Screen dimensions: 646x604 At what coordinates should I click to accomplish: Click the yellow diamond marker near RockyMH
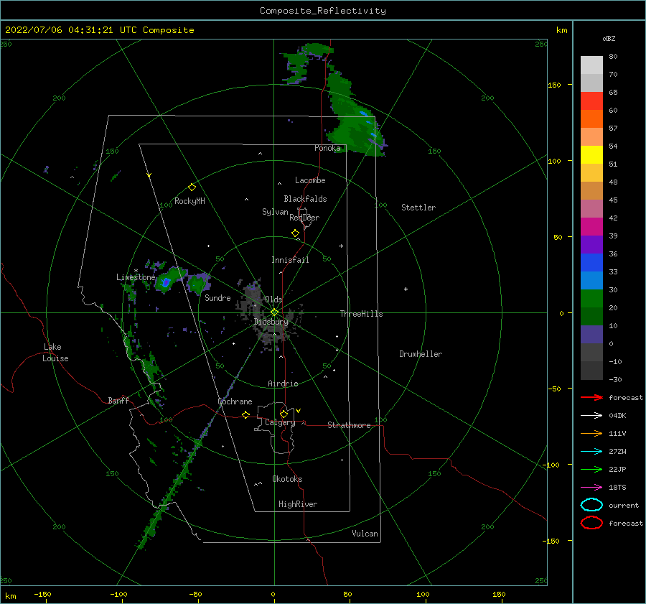pos(192,187)
